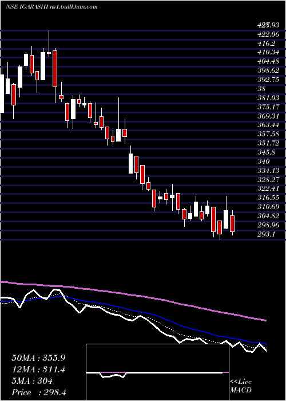Click inside the MACD inset chart box

(157, 372)
